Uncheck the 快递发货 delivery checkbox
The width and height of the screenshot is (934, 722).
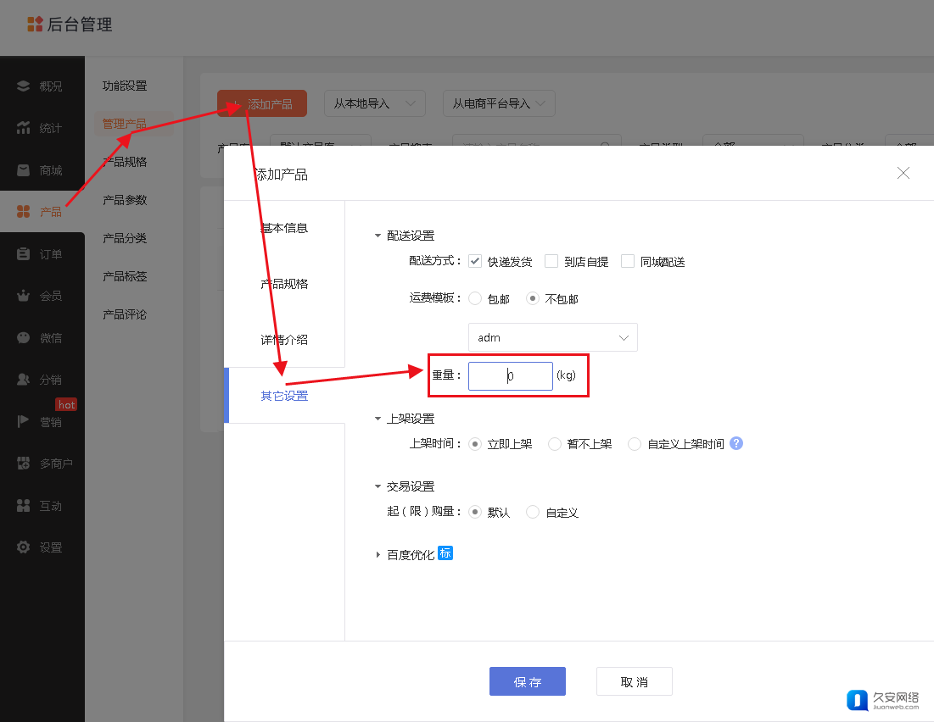coord(475,261)
